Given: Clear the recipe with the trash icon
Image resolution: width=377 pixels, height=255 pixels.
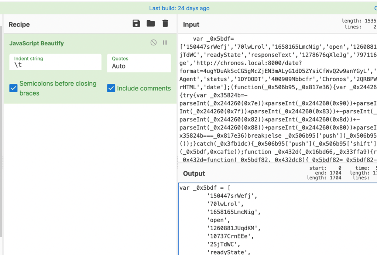Looking at the screenshot, I should tap(165, 24).
